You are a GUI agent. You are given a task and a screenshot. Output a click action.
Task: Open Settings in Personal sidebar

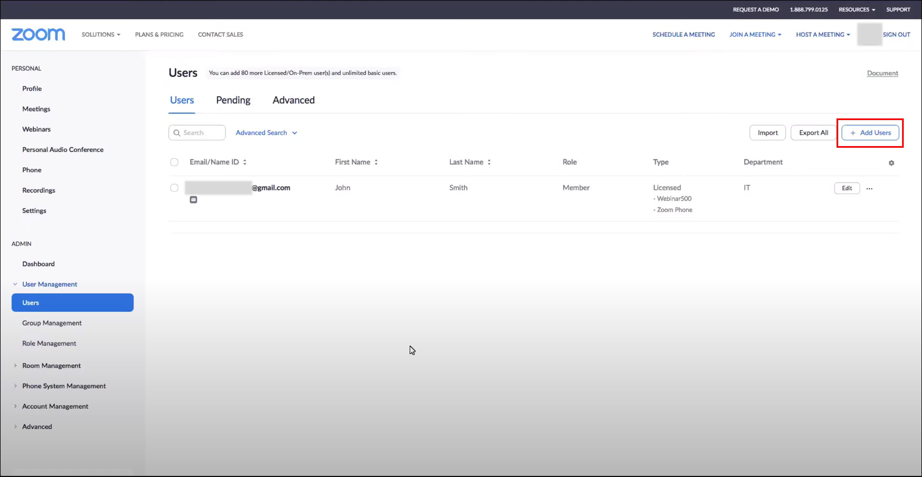click(x=34, y=211)
